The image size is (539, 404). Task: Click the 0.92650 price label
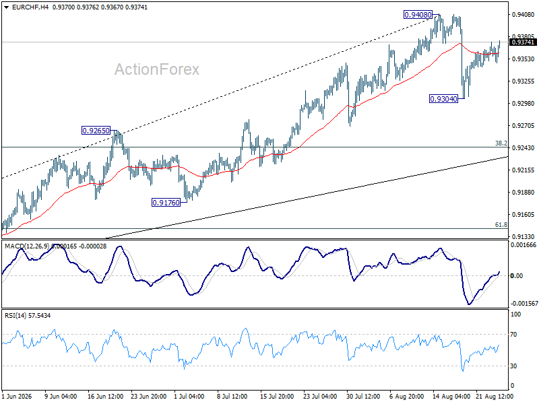(96, 131)
